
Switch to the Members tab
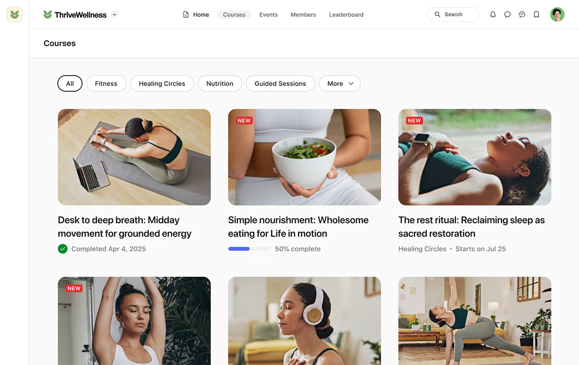click(x=303, y=14)
